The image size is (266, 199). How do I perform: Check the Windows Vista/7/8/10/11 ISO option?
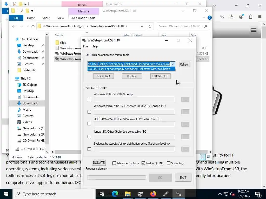(x=89, y=112)
